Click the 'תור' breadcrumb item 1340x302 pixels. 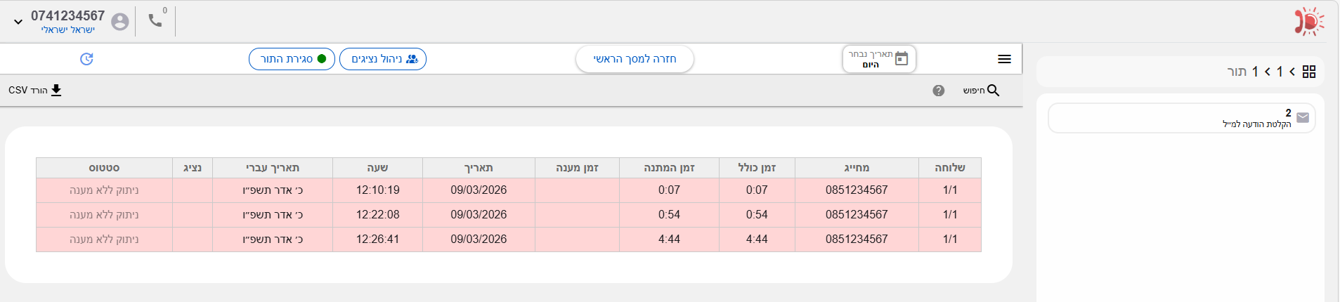tap(1236, 72)
